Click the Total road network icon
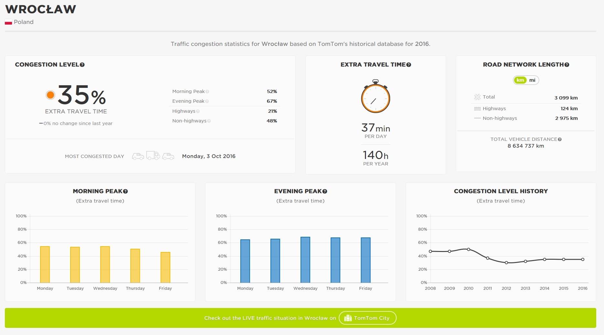 [x=478, y=97]
